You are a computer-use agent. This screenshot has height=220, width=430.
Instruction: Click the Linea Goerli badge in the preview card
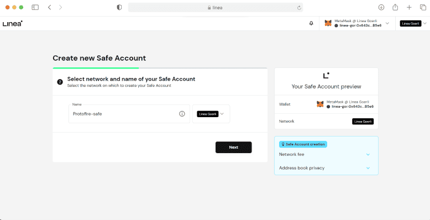pyautogui.click(x=363, y=121)
